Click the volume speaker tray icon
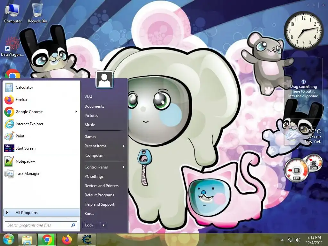Image resolution: width=328 pixels, height=246 pixels. coord(298,240)
